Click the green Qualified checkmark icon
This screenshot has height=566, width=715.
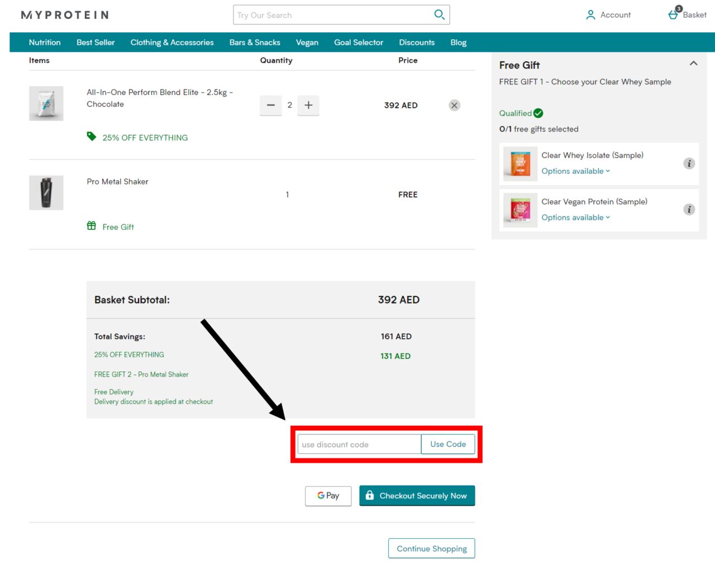pos(538,113)
